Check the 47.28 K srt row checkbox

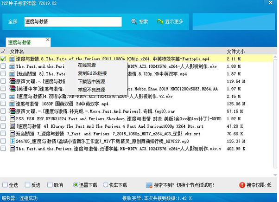[3, 126]
